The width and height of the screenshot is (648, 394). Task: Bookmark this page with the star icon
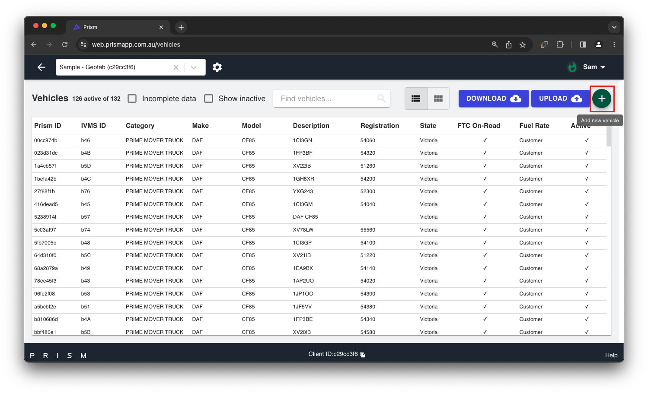(523, 44)
